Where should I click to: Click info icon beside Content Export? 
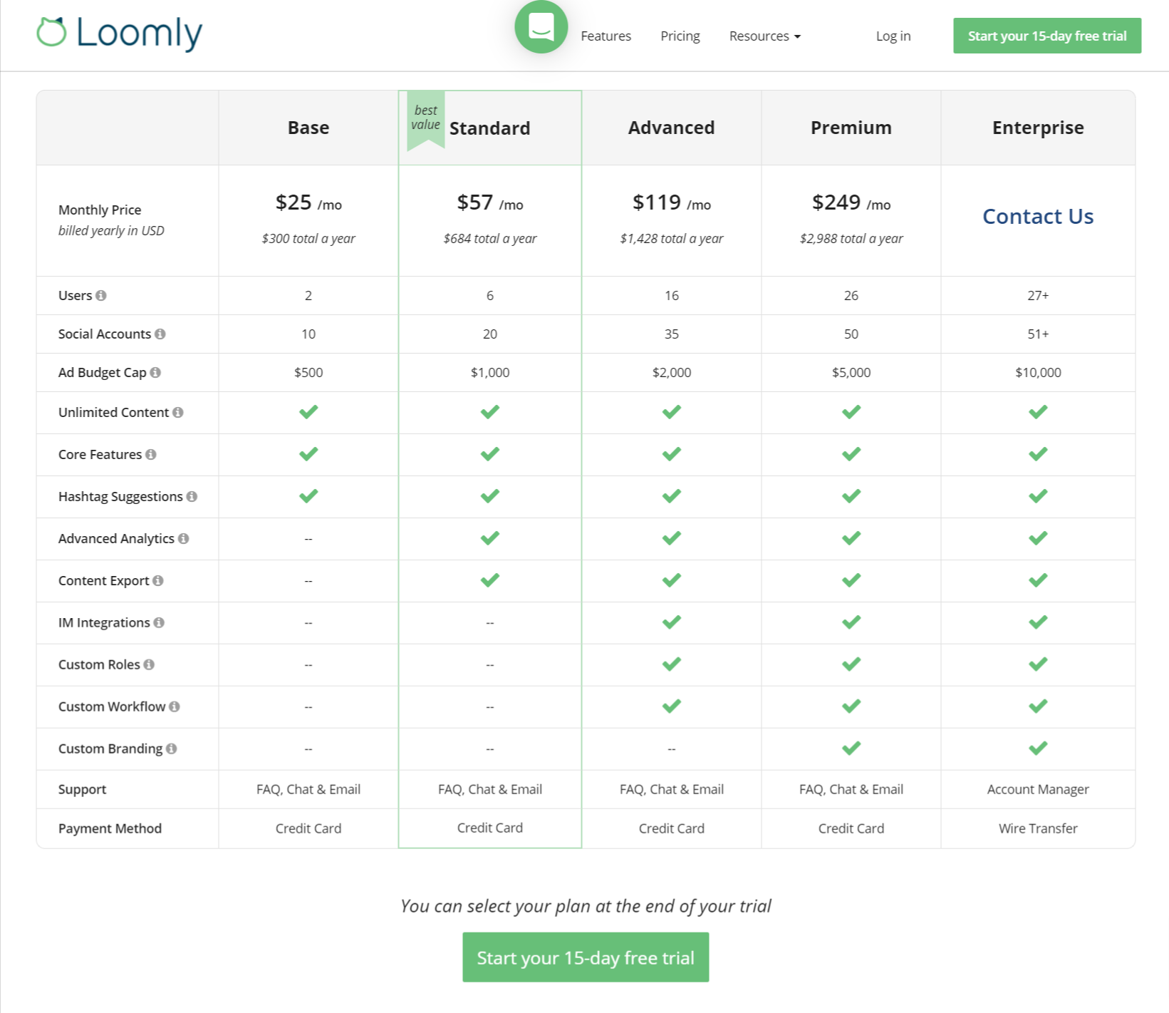pyautogui.click(x=158, y=580)
